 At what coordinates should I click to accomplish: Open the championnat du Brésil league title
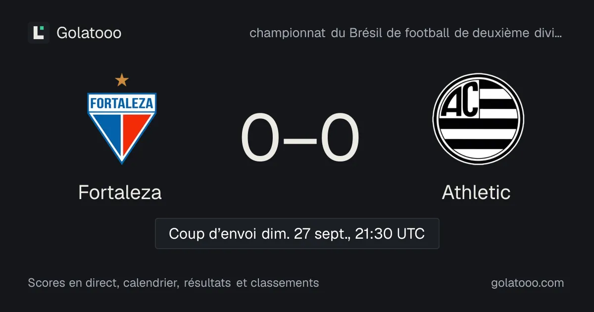tap(405, 33)
